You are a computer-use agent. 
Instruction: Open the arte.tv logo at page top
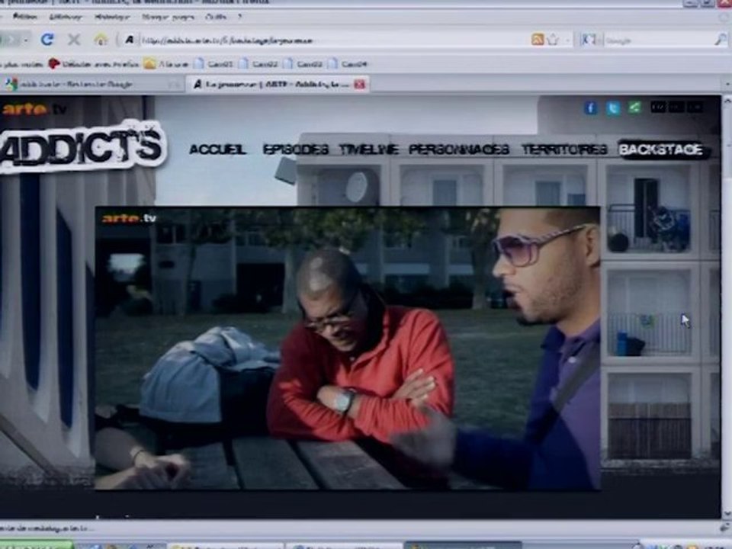(34, 110)
